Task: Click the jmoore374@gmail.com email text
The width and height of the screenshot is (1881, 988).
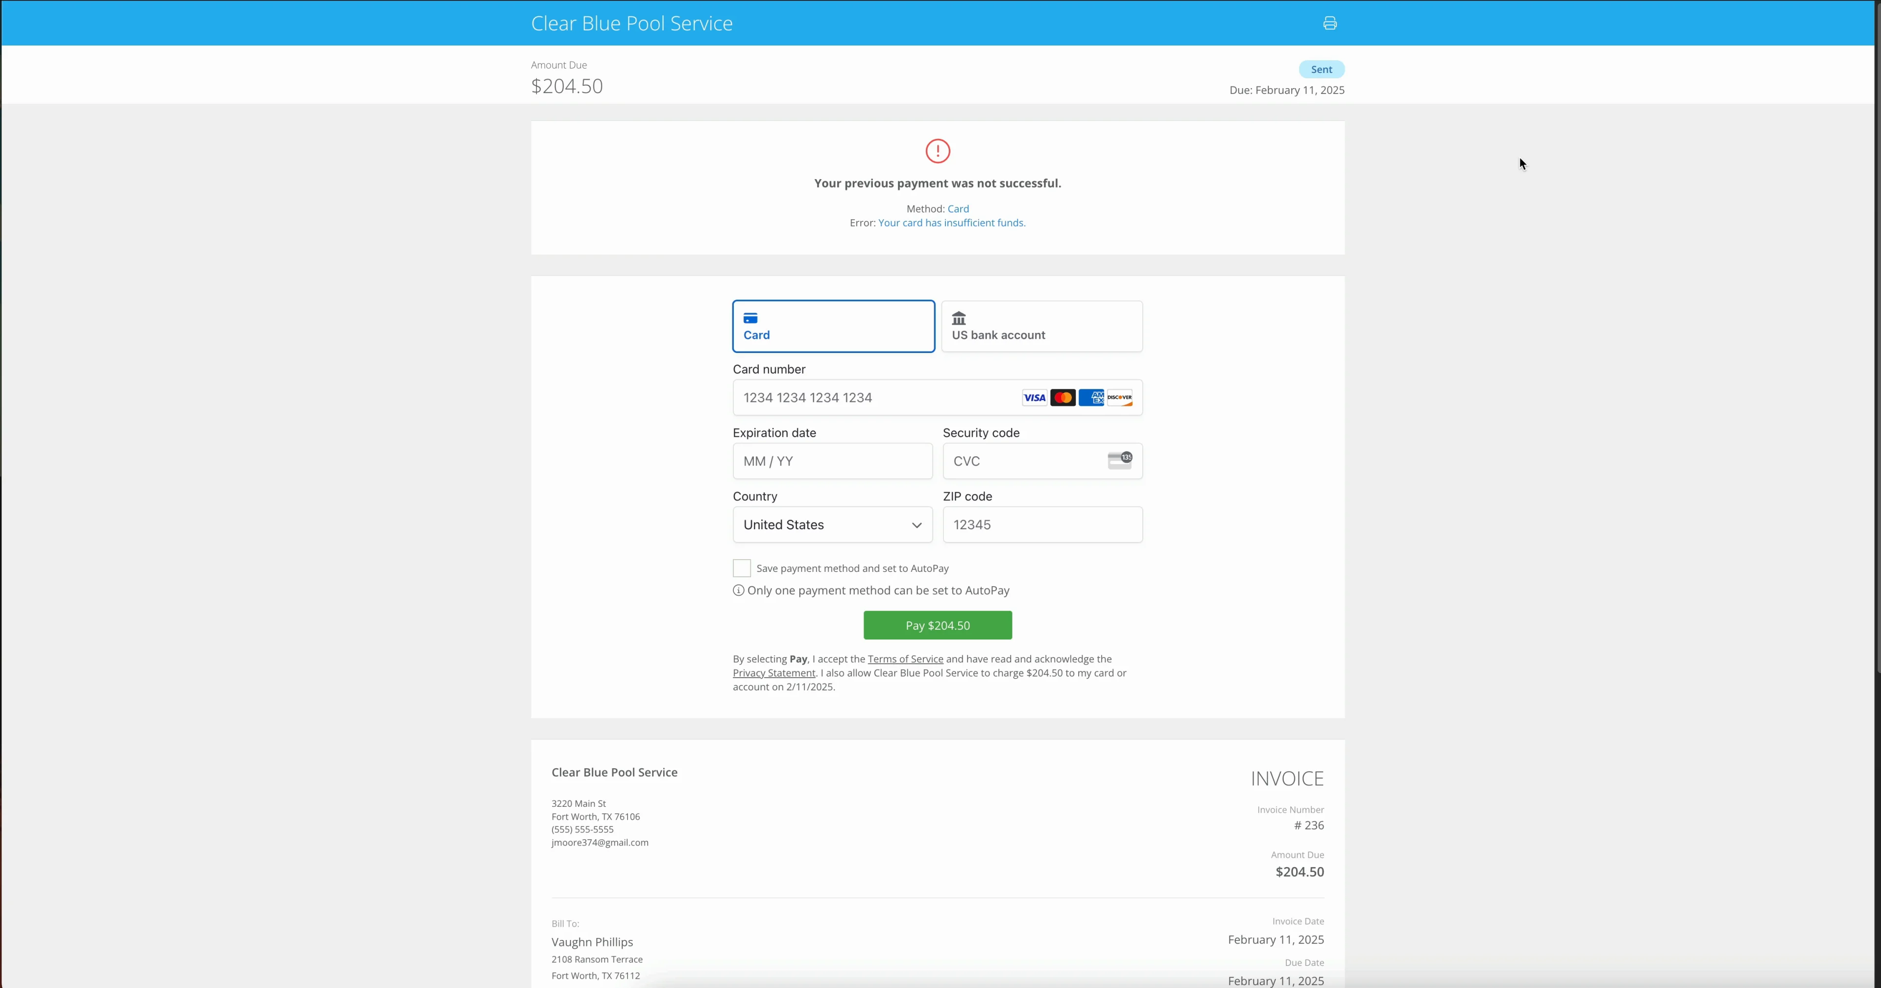Action: pyautogui.click(x=600, y=842)
